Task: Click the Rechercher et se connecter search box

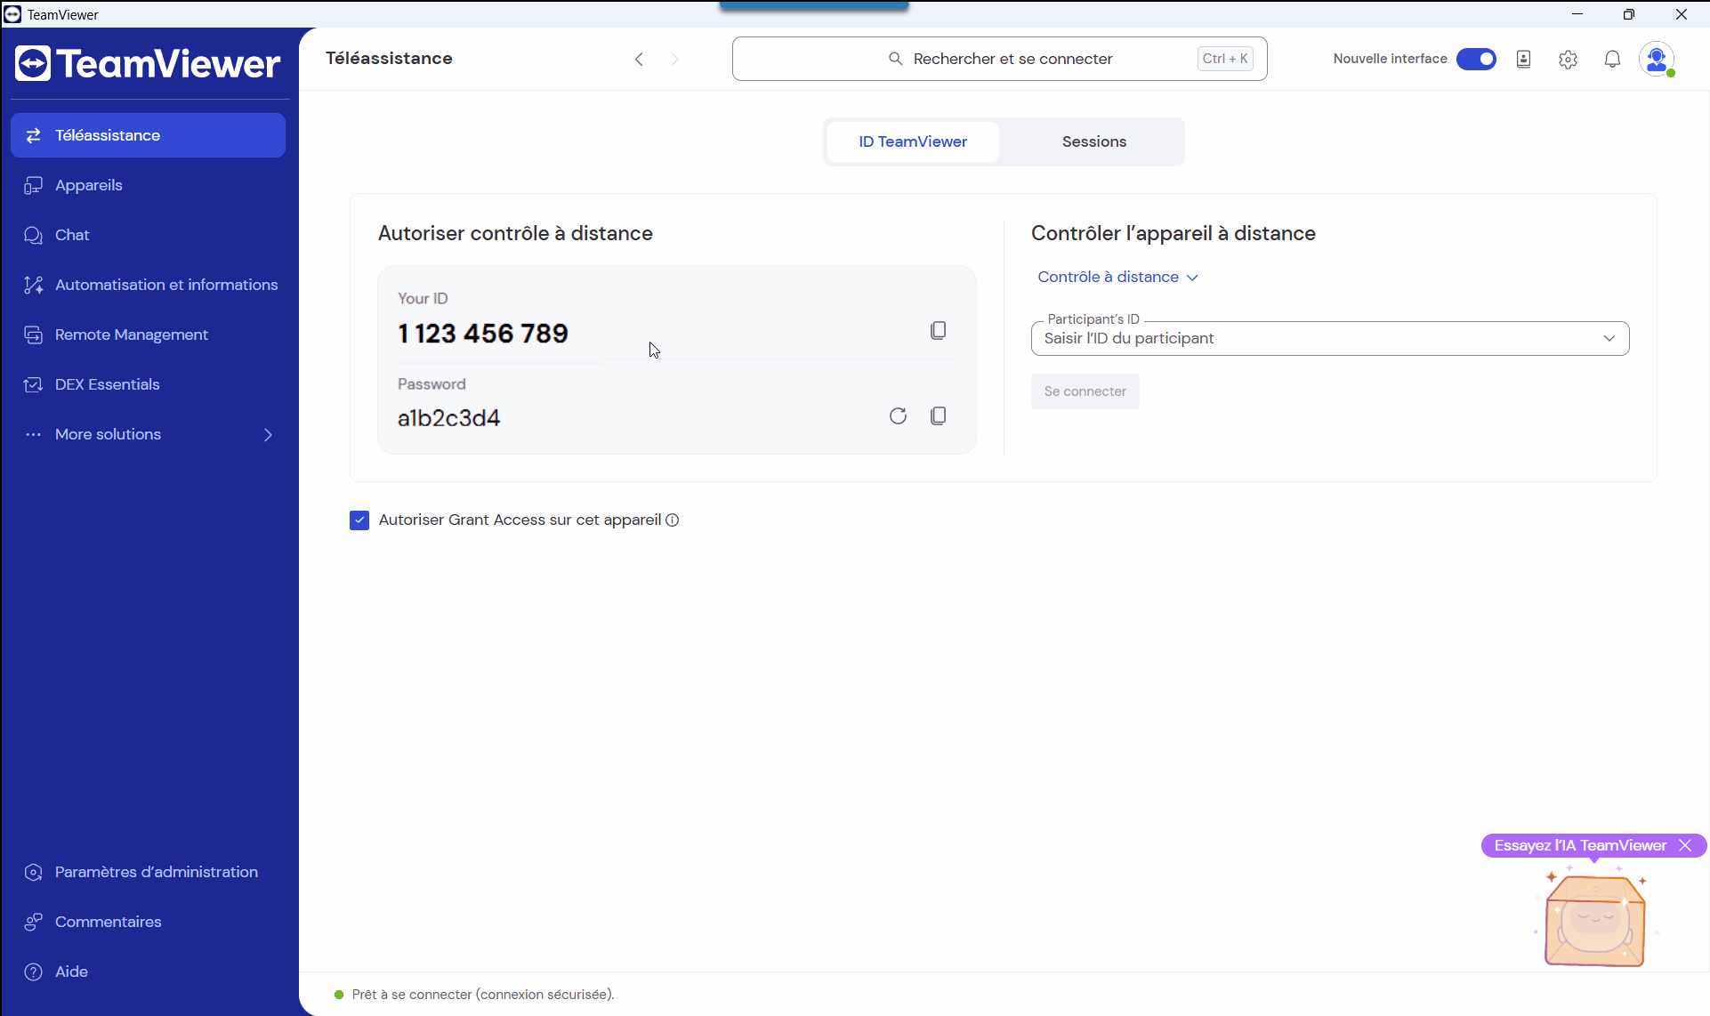Action: [999, 59]
